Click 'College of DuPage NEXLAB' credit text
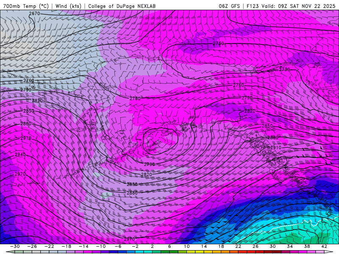 click(122, 6)
